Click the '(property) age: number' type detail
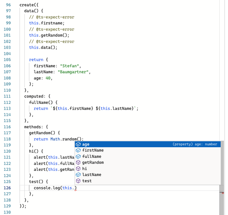228x215 pixels. (195, 144)
